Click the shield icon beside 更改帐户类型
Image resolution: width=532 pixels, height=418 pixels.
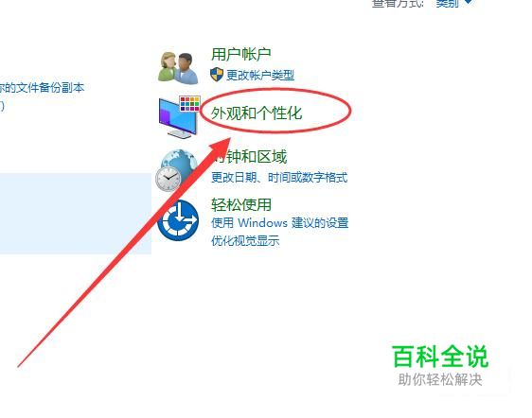pos(217,75)
